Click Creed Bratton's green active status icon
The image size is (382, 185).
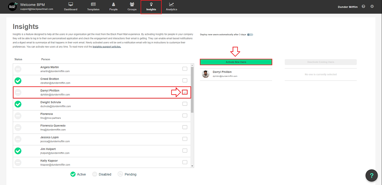tap(18, 81)
